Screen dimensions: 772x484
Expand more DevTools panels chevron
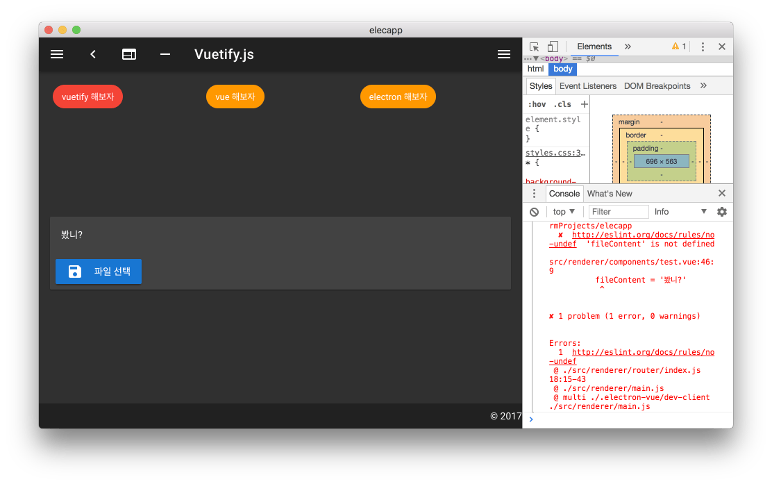tap(628, 47)
